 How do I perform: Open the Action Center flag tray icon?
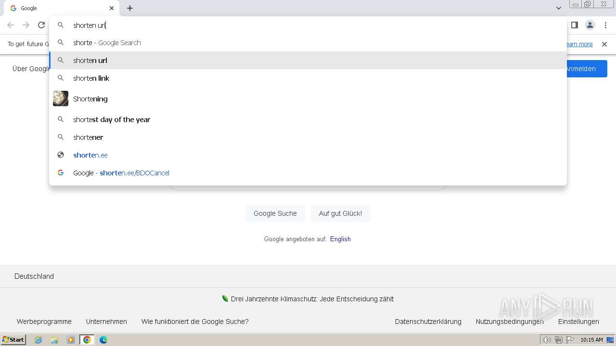[570, 340]
